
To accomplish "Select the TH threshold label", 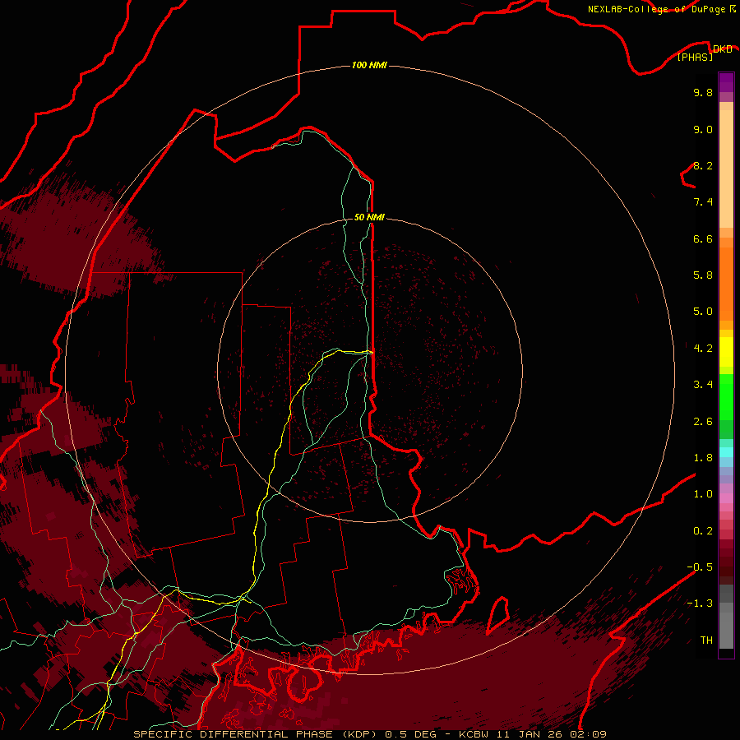I will (x=706, y=641).
